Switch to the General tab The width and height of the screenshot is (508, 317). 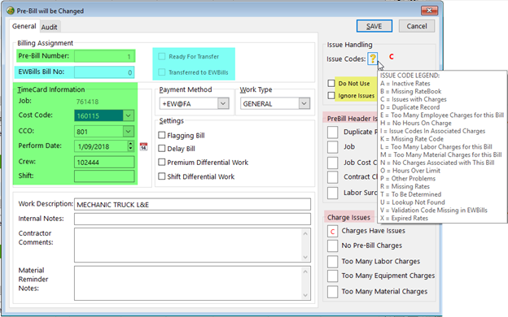coord(24,26)
